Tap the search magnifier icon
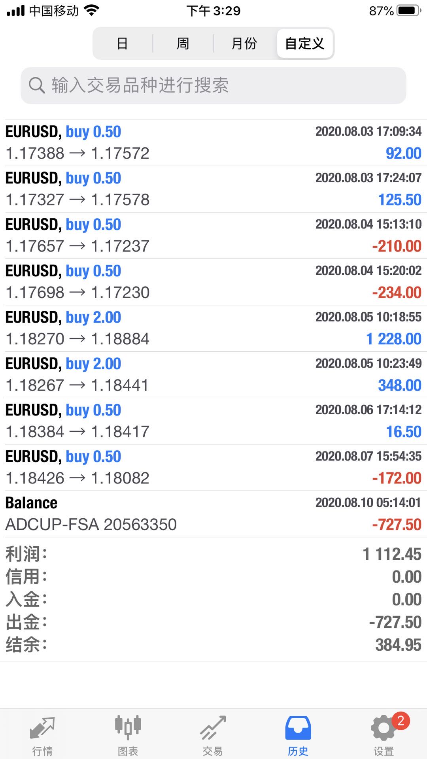 [x=37, y=85]
